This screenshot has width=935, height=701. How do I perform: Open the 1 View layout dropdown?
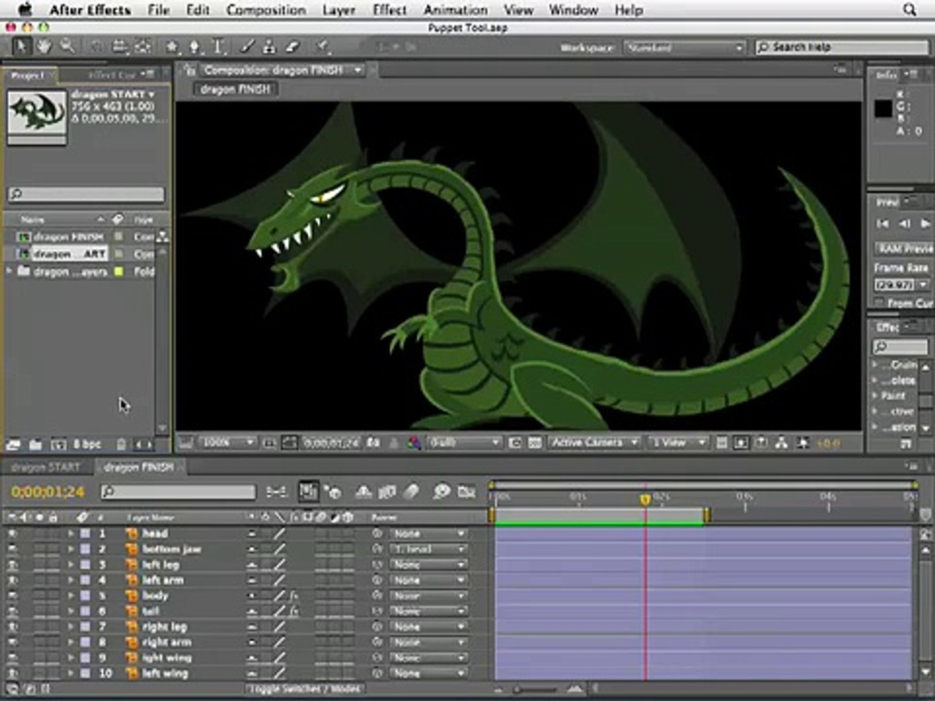[x=678, y=443]
